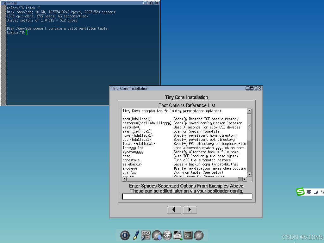Image resolution: width=324 pixels, height=243 pixels.
Task: Click the moon icon in the input method bar
Action: [x=316, y=192]
